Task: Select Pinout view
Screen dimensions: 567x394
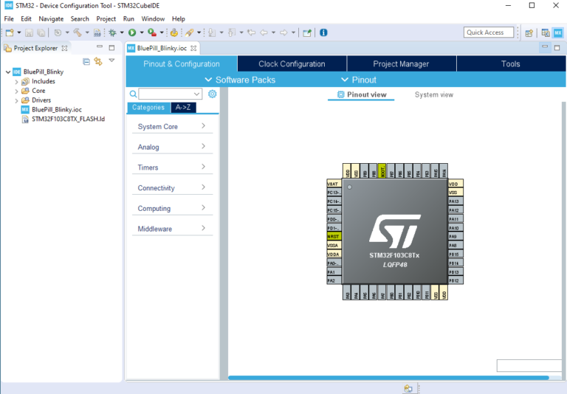Action: (361, 94)
